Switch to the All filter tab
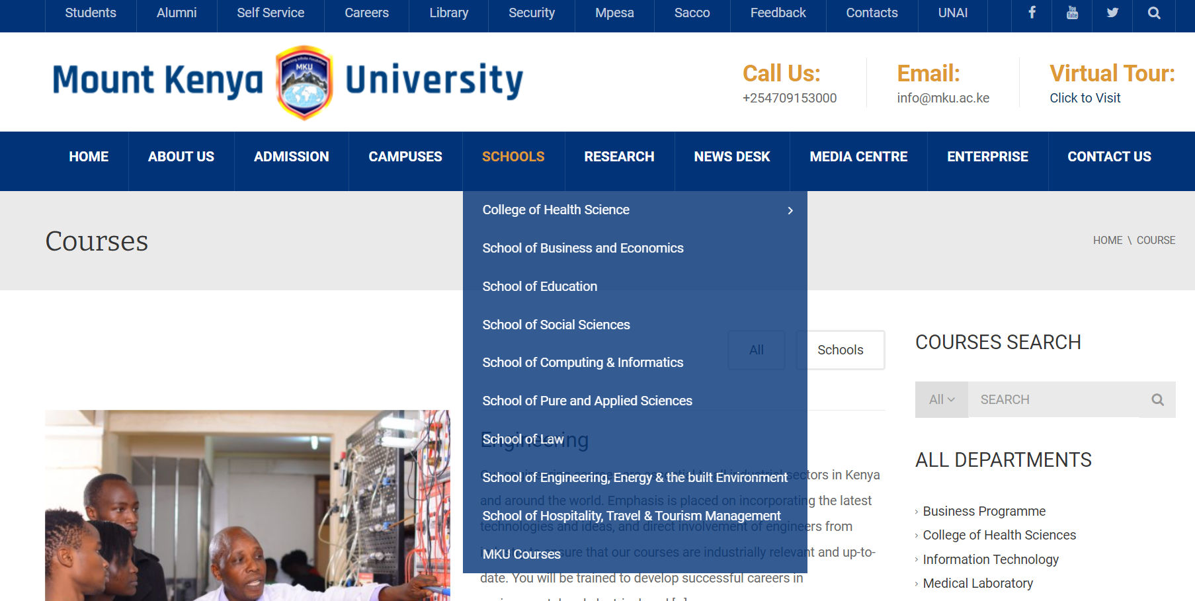 click(x=757, y=350)
